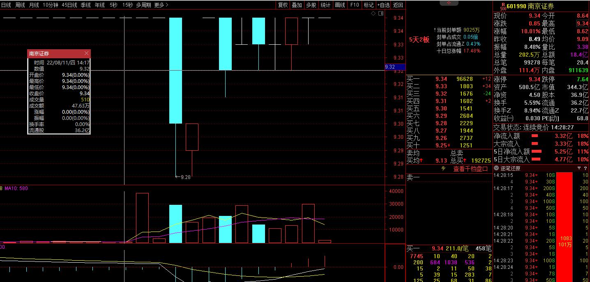
Task: Switch to the 周线 weekly chart
Action: pos(20,5)
